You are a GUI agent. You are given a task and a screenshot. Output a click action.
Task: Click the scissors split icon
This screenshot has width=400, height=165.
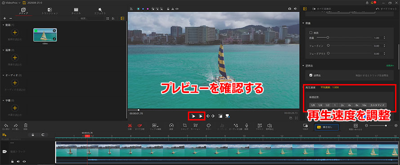pyautogui.click(x=129, y=125)
